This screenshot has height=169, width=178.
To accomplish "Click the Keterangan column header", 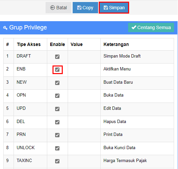I will pos(116,44).
